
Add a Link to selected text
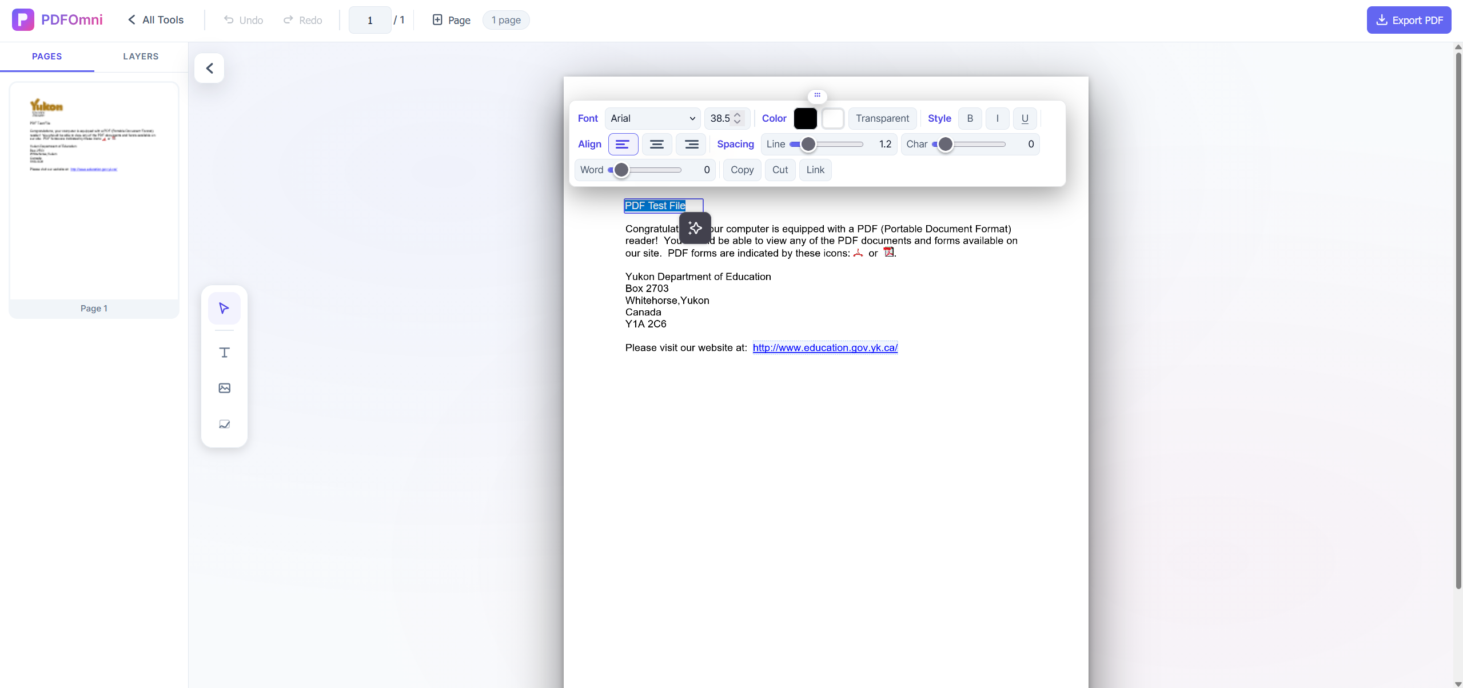tap(815, 170)
